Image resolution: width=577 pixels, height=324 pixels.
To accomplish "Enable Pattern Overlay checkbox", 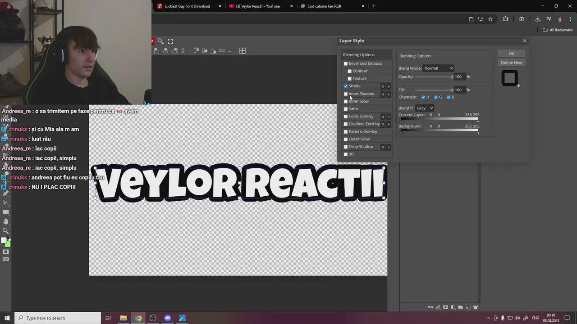I will [x=346, y=132].
